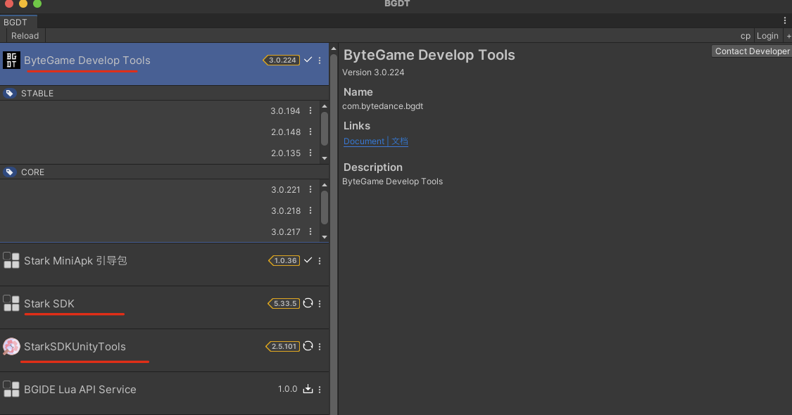Open more options for Stark MiniApk
The width and height of the screenshot is (792, 415).
320,260
